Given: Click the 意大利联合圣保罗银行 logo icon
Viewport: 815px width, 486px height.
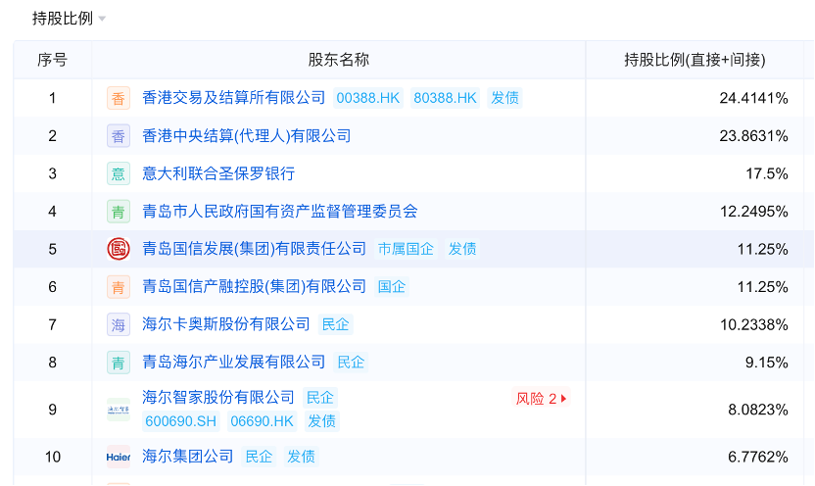Looking at the screenshot, I should [x=119, y=173].
